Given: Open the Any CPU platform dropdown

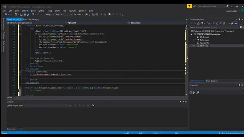Looking at the screenshot, I should [x=64, y=14].
